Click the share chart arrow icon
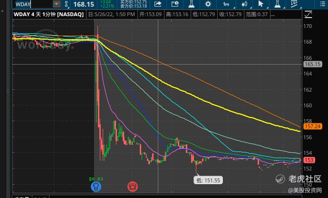Image resolution: width=328 pixels, height=198 pixels. [x=158, y=4]
